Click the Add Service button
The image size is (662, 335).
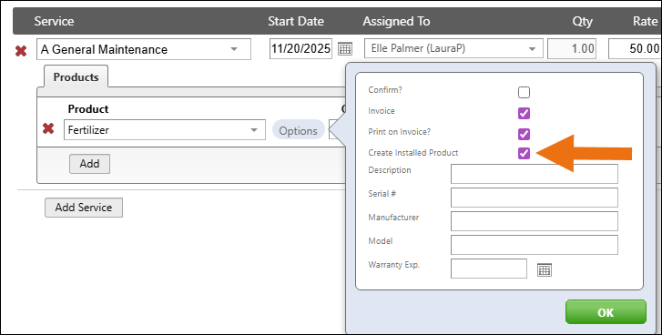coord(84,208)
